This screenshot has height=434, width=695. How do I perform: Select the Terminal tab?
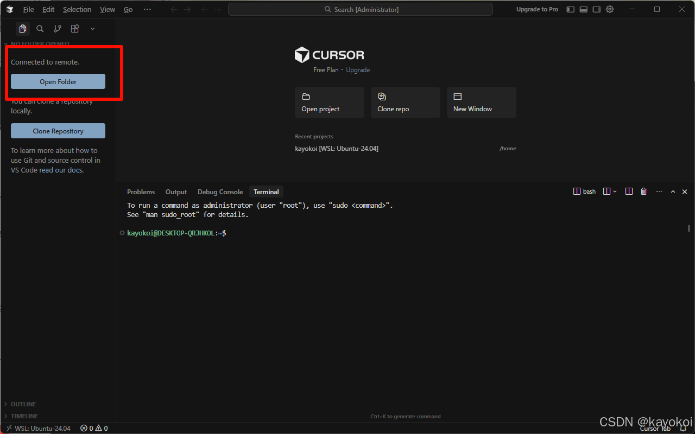(x=266, y=192)
